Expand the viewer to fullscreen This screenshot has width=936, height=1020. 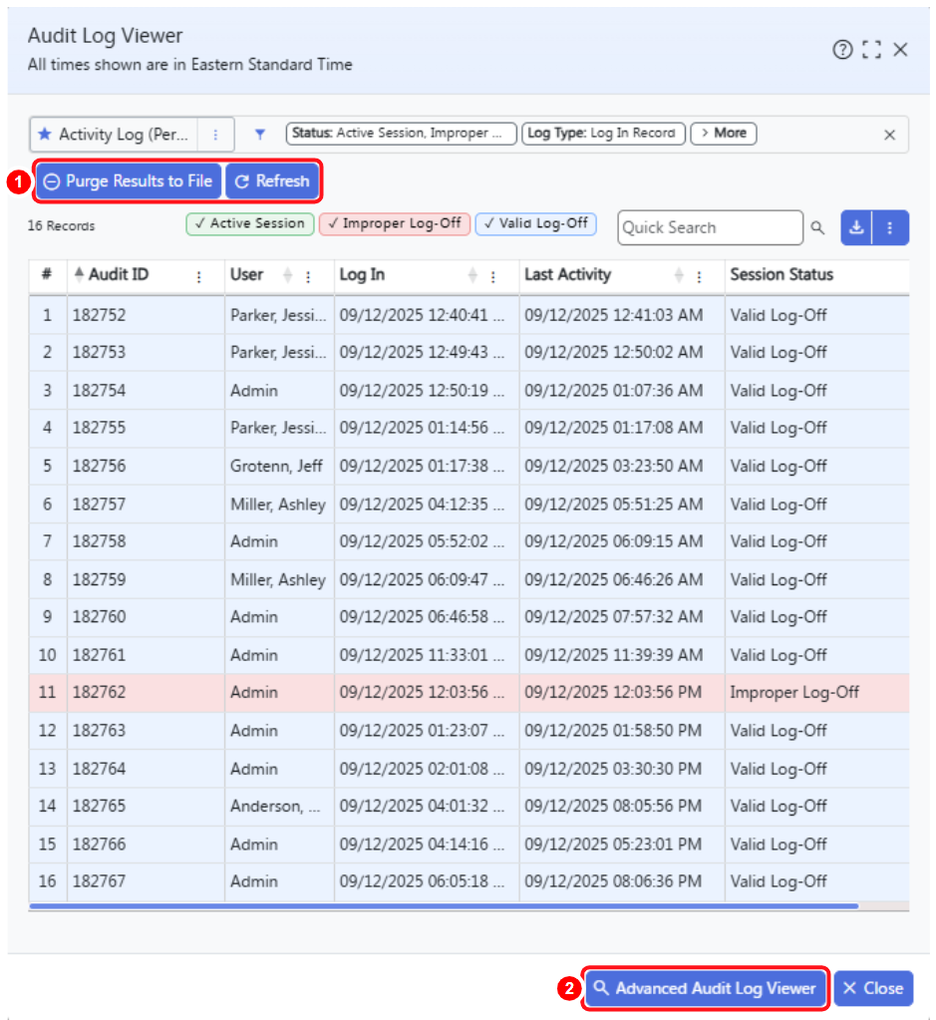point(871,50)
